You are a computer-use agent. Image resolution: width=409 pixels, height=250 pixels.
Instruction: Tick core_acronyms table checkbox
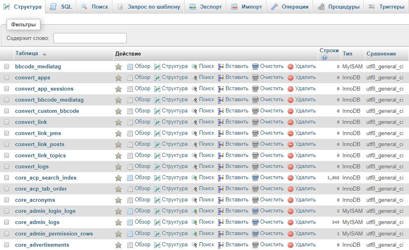[x=7, y=200]
